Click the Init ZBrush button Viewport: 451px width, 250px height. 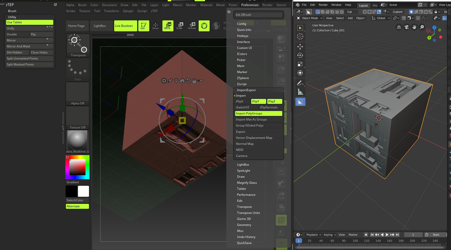tap(258, 15)
